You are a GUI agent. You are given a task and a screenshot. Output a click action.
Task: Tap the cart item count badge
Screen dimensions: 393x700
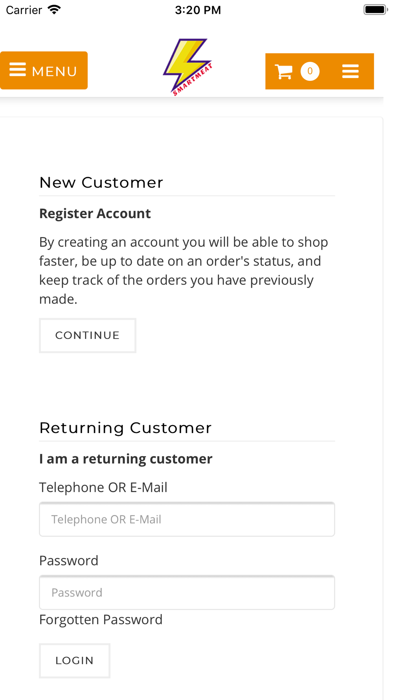click(310, 71)
